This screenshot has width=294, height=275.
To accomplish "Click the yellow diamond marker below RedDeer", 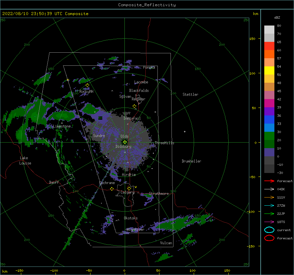I will tap(135, 106).
